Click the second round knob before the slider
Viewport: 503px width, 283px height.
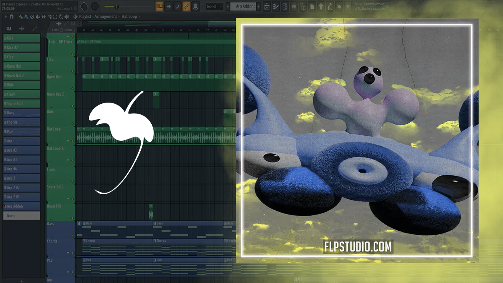[95, 6]
